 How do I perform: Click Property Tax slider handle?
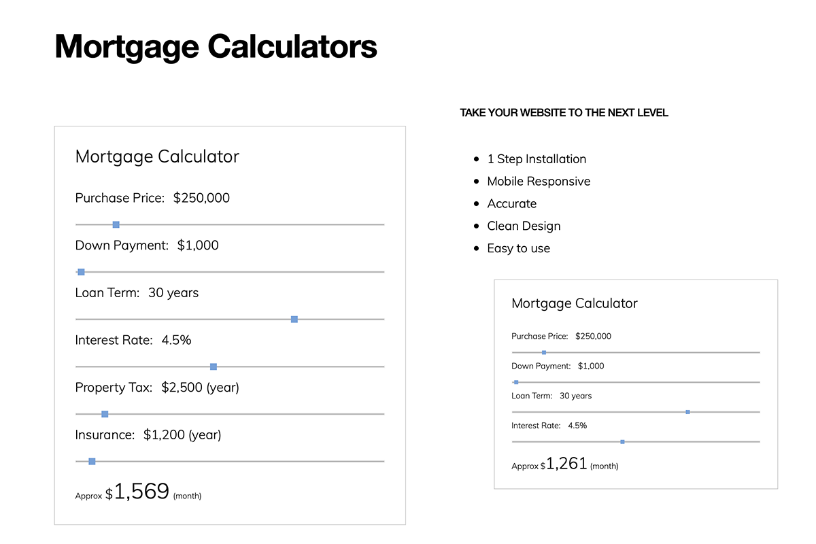(x=105, y=414)
